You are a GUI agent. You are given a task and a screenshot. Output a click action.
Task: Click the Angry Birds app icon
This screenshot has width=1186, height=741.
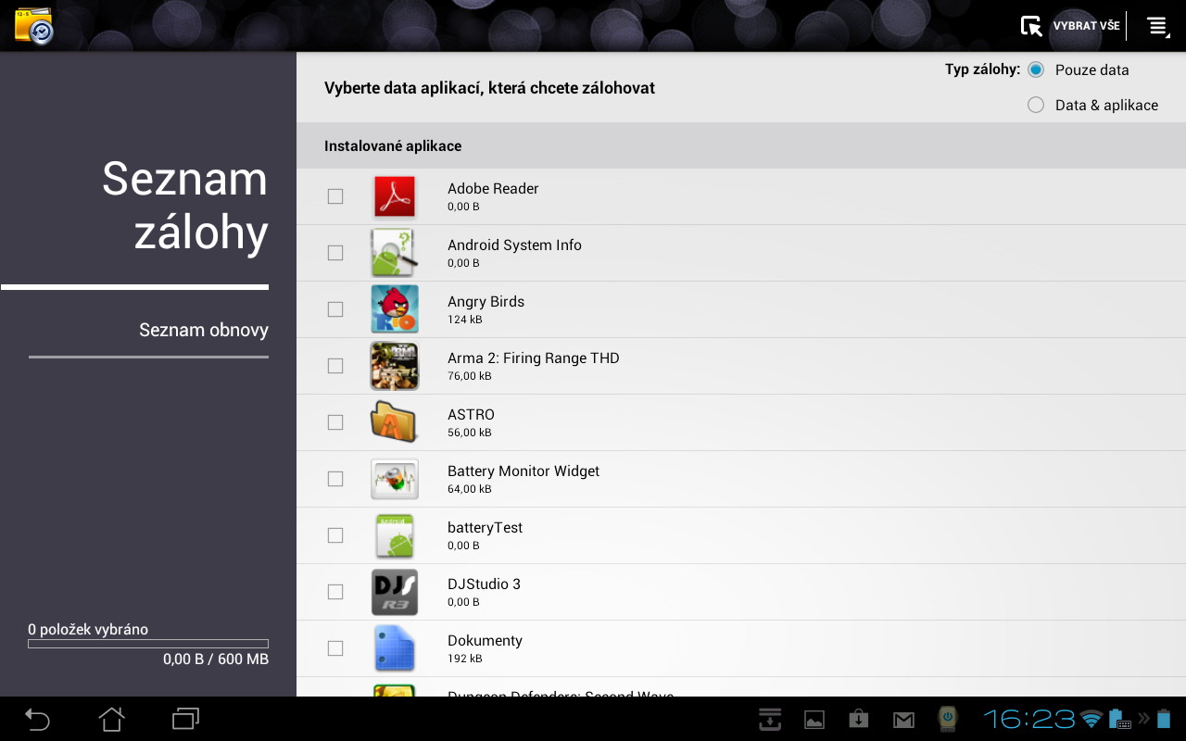(x=395, y=308)
